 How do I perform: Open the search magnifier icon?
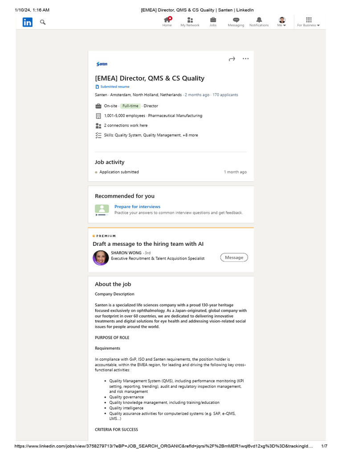click(x=43, y=22)
